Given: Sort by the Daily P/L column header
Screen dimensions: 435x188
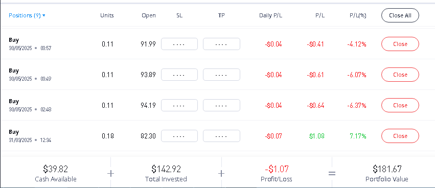Looking at the screenshot, I should (271, 15).
